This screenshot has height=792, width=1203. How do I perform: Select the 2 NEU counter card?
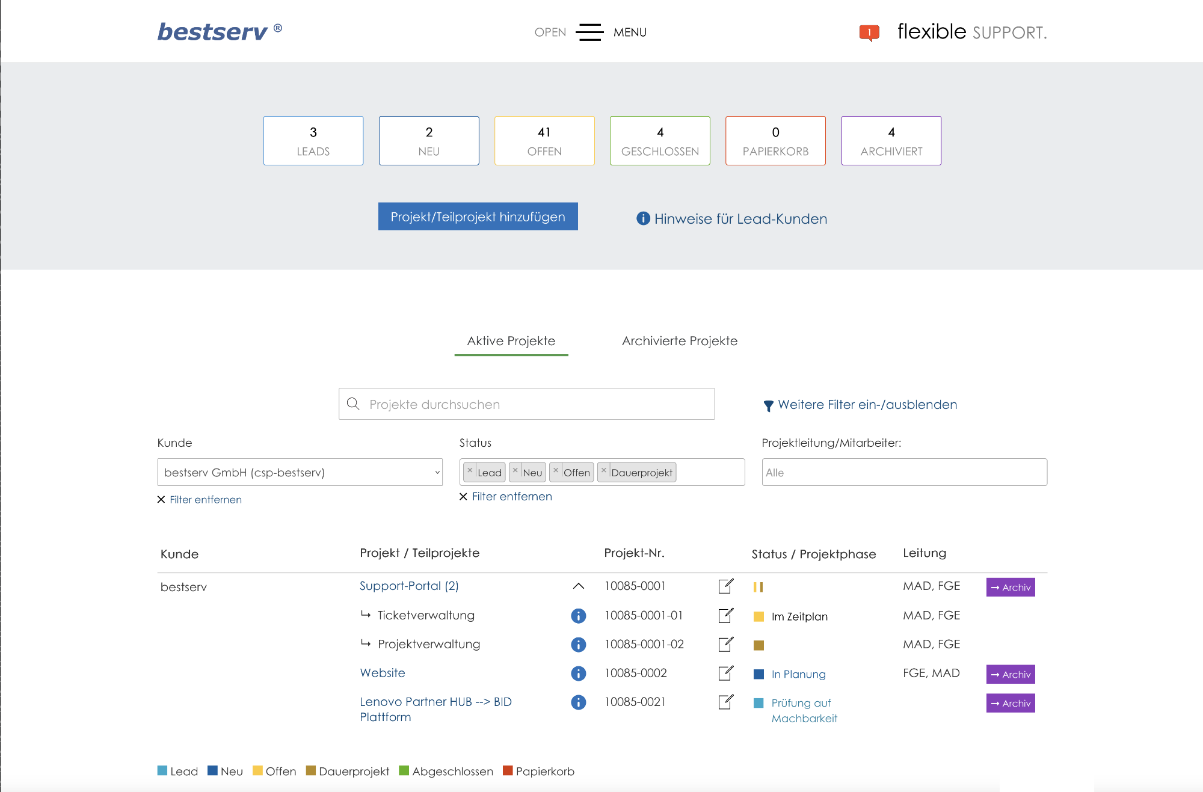coord(429,141)
